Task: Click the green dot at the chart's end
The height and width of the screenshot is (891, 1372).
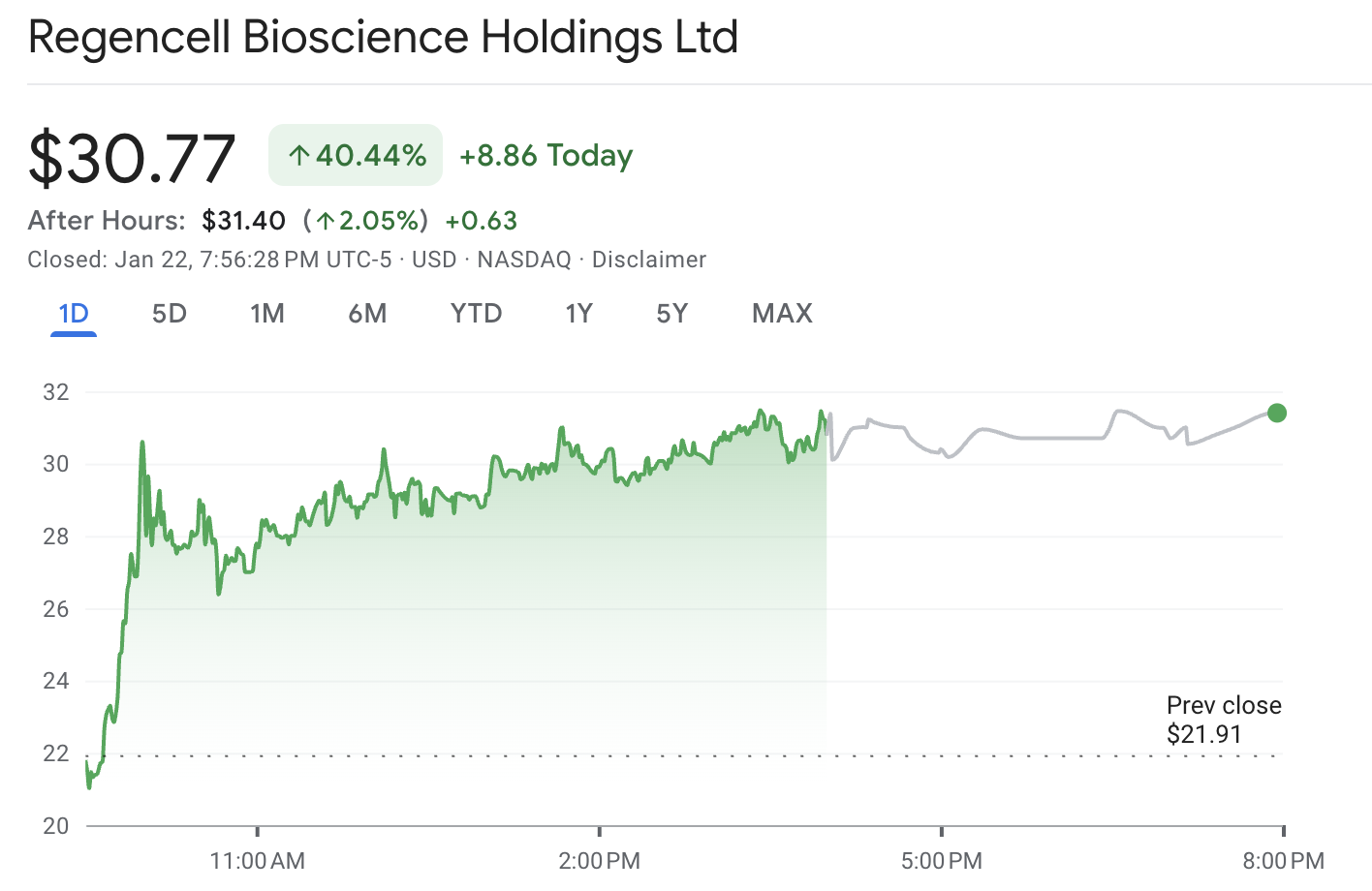Action: click(x=1277, y=414)
